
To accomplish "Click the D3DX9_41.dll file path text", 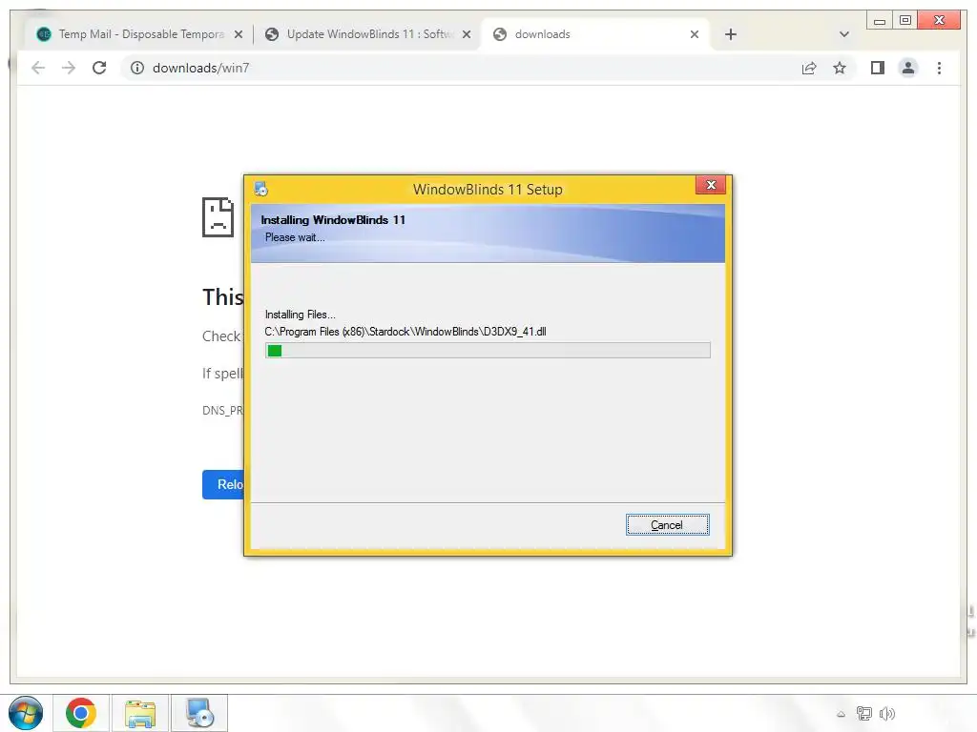I will tap(405, 332).
